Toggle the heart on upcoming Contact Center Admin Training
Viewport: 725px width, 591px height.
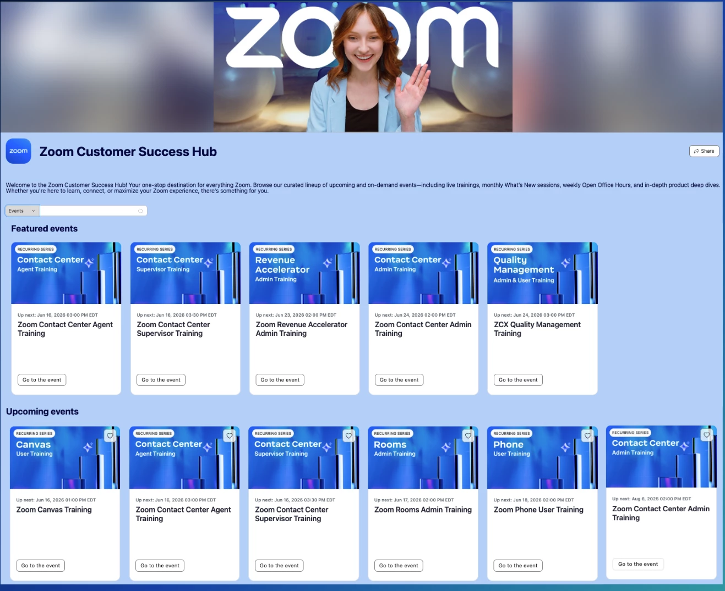coord(707,434)
